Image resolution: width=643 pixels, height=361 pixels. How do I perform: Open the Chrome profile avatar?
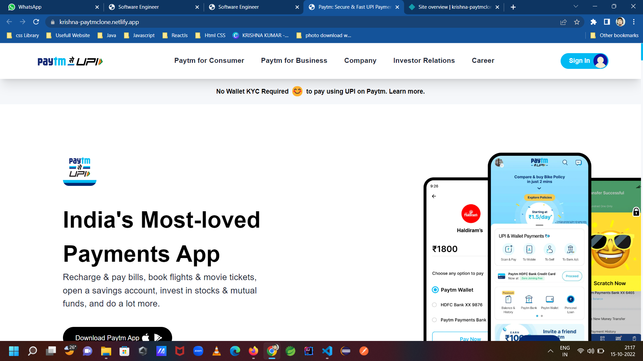[x=620, y=22]
